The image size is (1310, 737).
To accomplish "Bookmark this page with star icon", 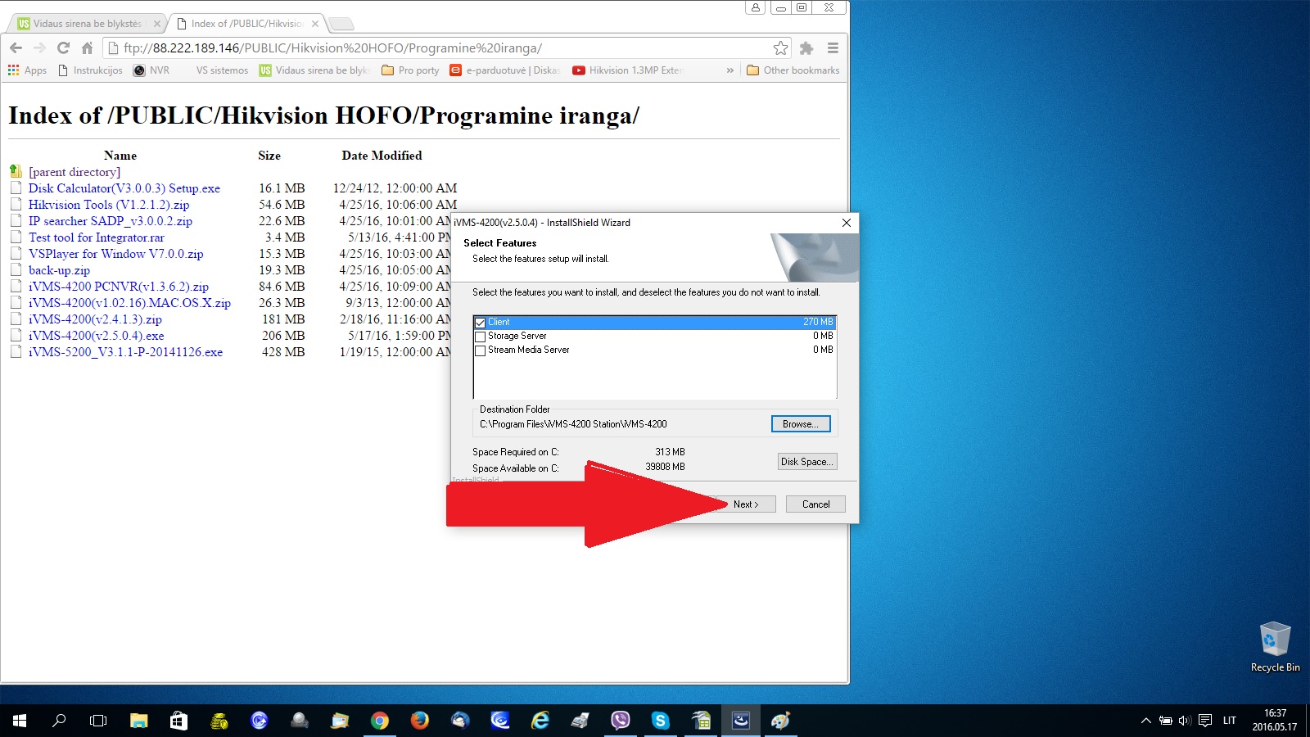I will pyautogui.click(x=780, y=48).
